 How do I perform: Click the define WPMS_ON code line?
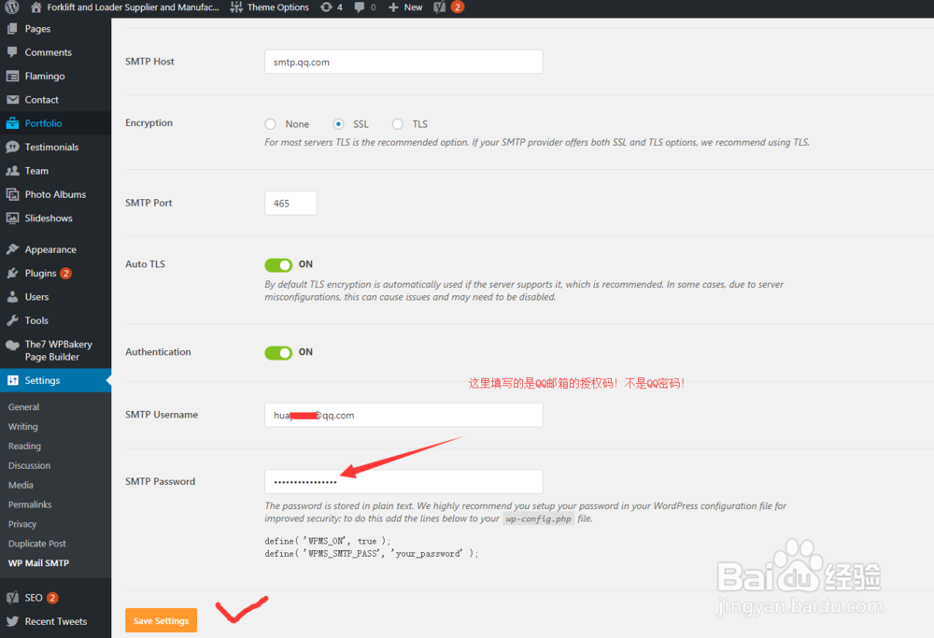(x=328, y=541)
